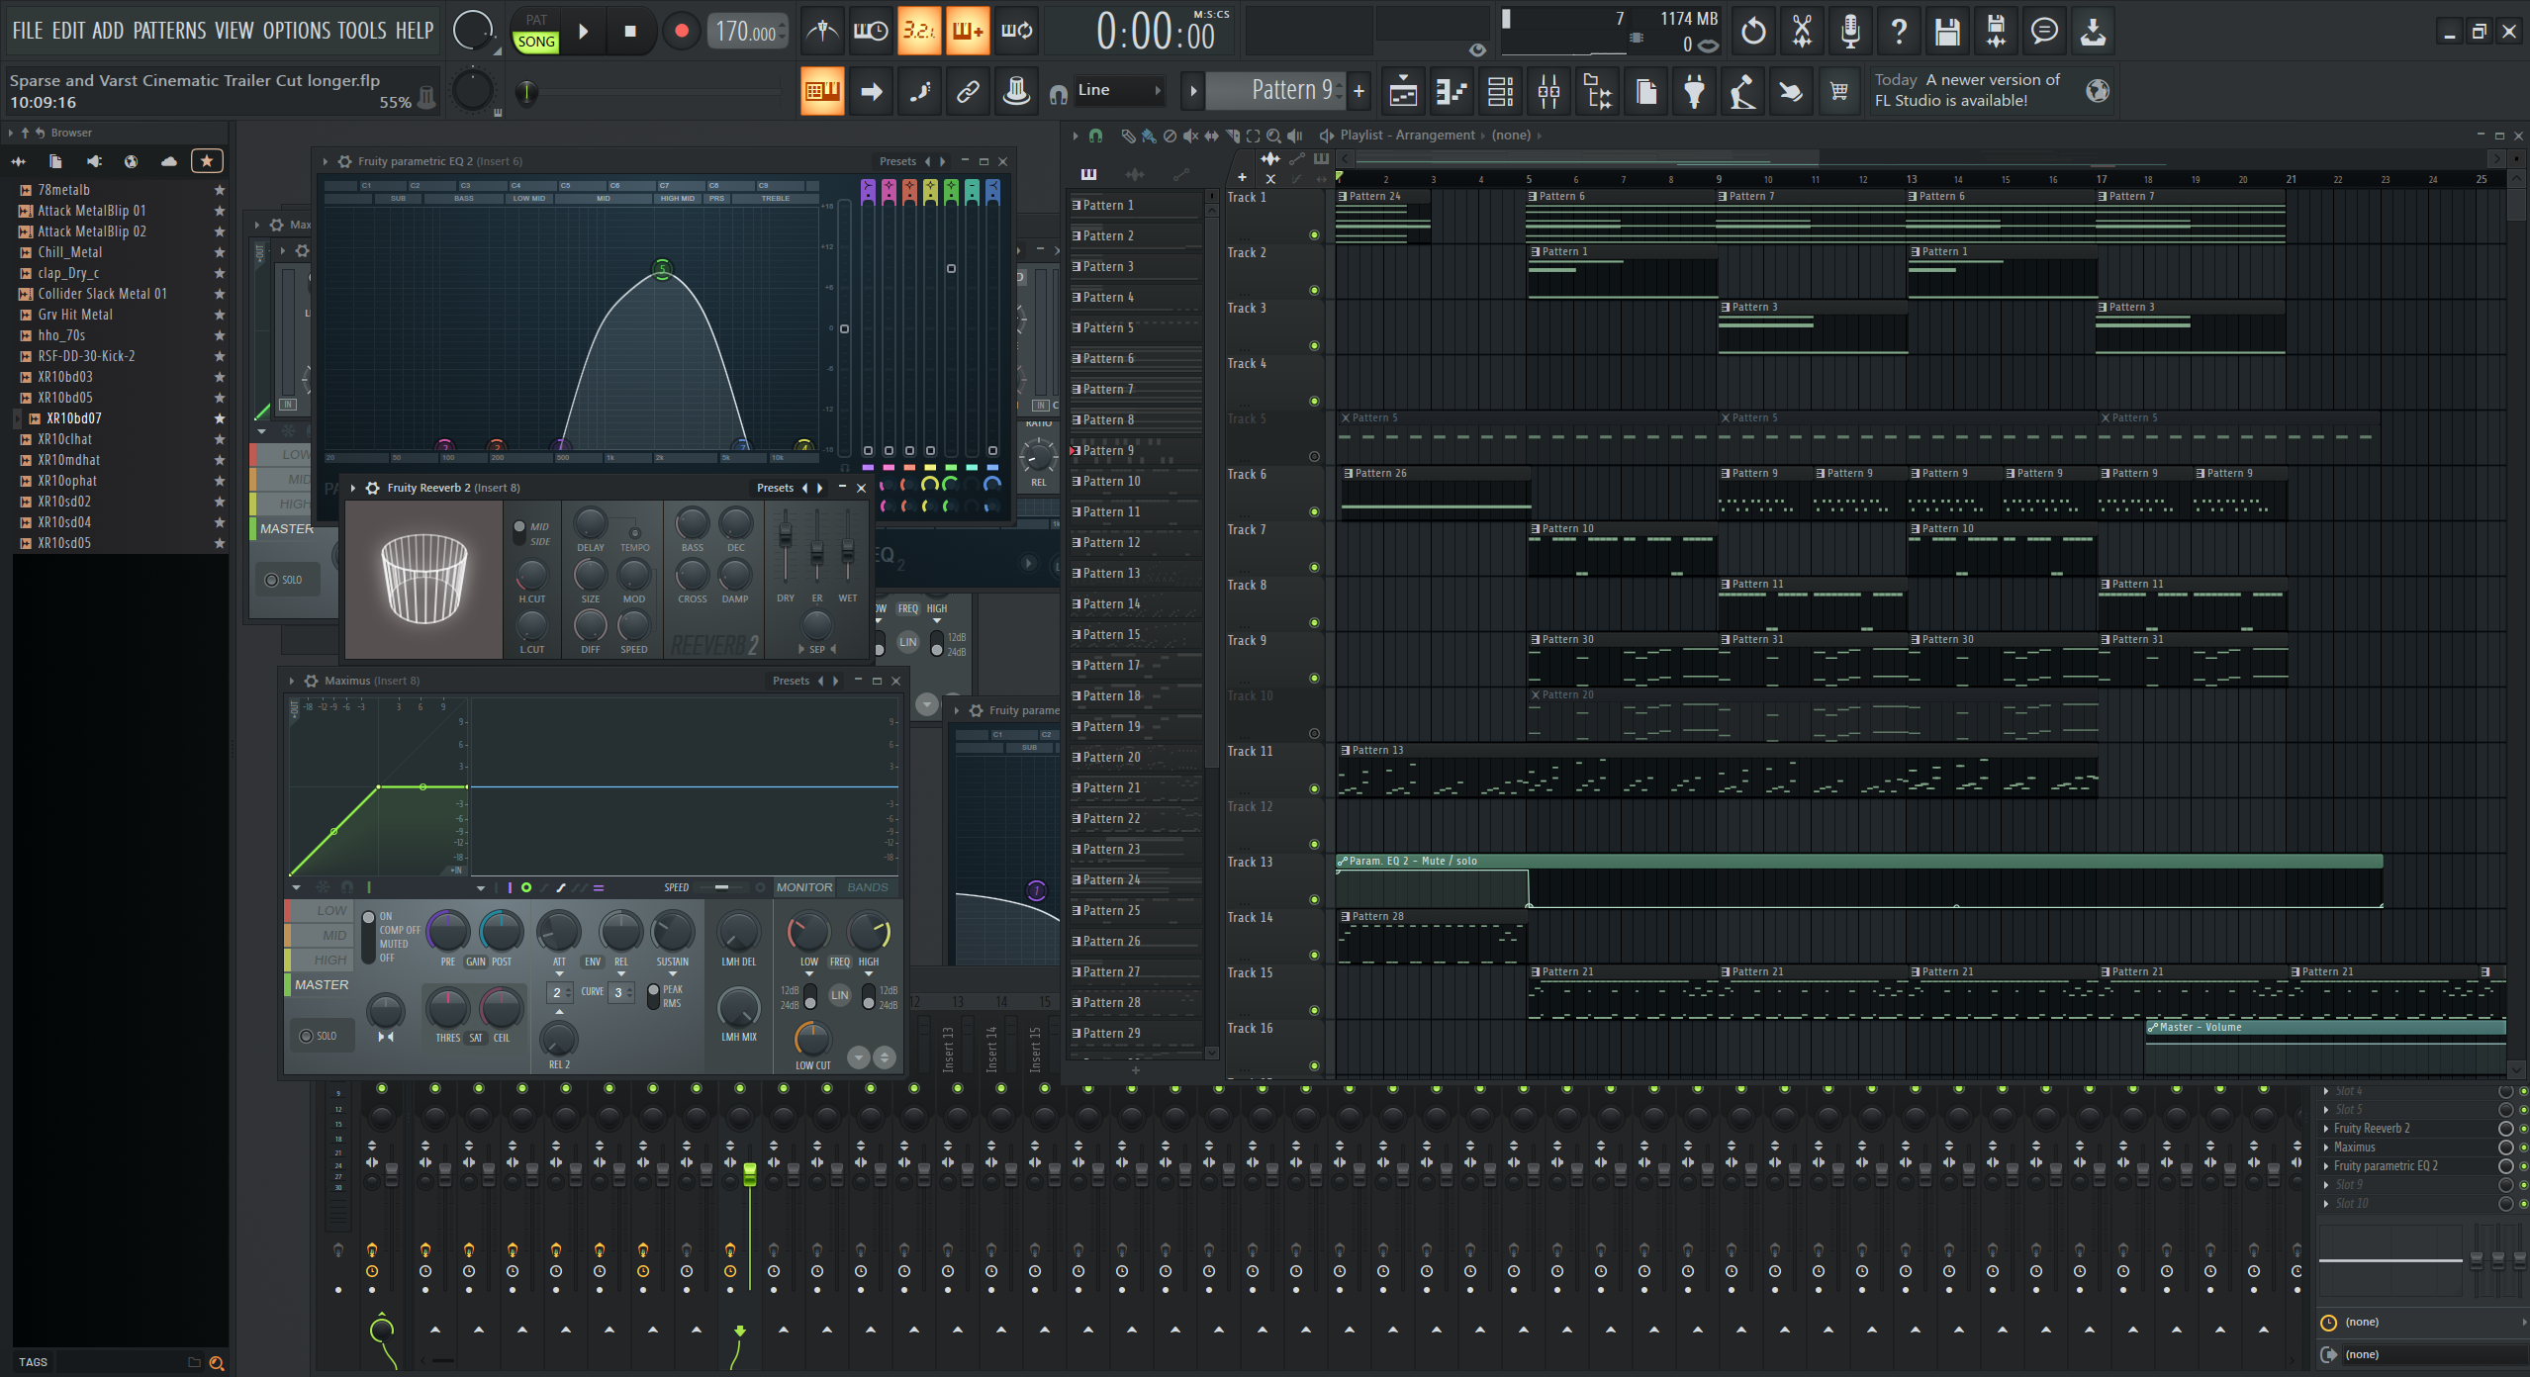Toggle step editing mode icon
Screen dimensions: 2530x1377
(919, 92)
